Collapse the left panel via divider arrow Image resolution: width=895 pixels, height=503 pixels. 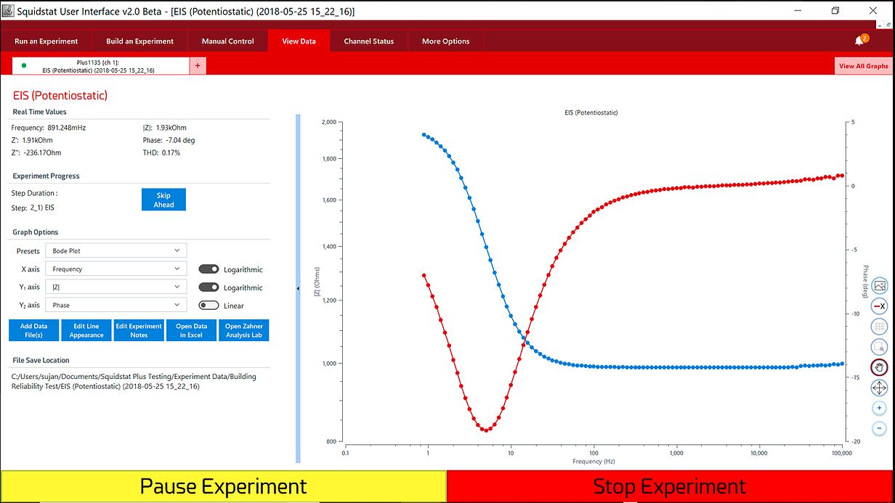[x=298, y=289]
